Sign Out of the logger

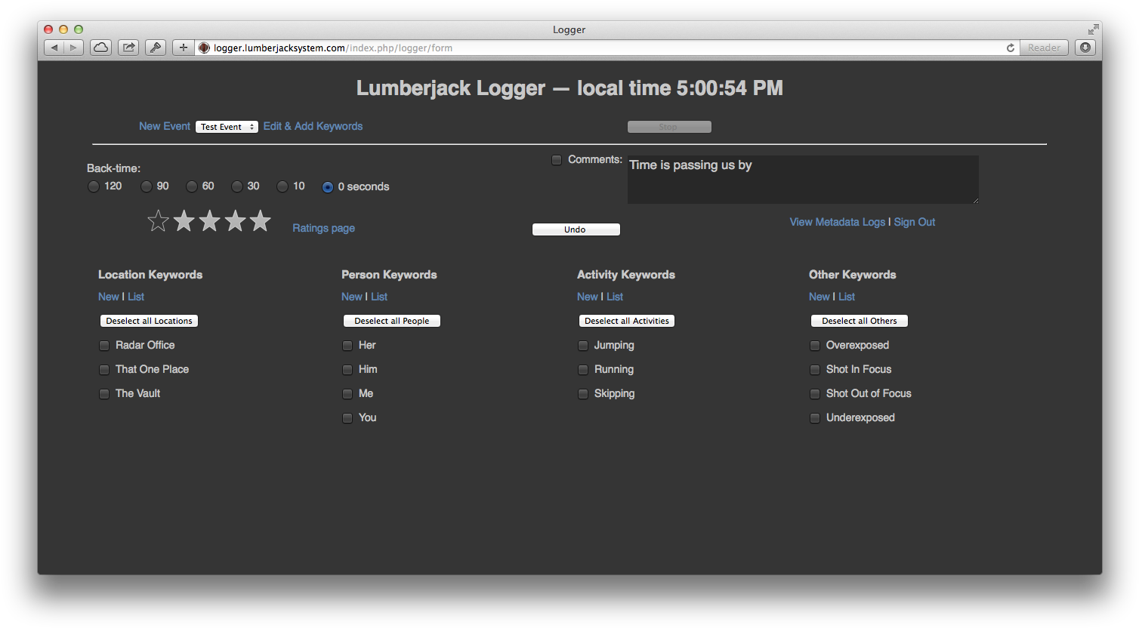(914, 222)
